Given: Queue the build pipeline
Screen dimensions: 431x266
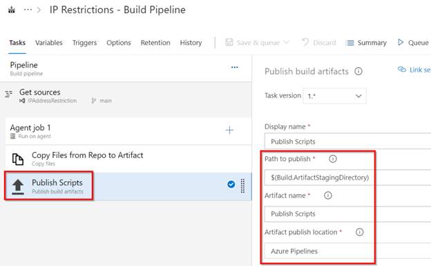Looking at the screenshot, I should (418, 43).
